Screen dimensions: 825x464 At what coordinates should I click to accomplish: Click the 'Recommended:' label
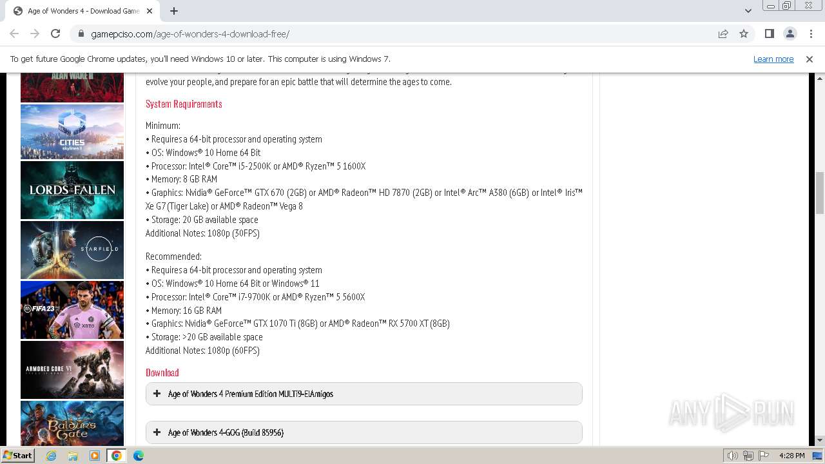[173, 256]
